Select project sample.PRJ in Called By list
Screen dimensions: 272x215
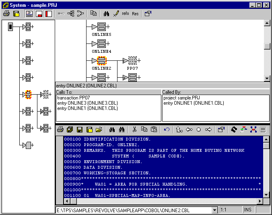coord(181,98)
